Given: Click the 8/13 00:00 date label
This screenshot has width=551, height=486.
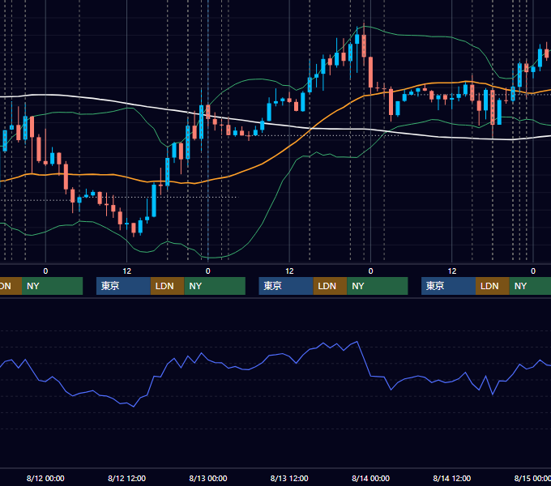Looking at the screenshot, I should pos(208,478).
